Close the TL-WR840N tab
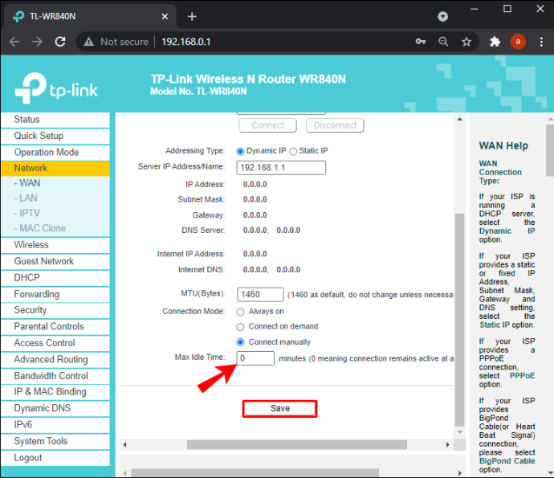554x478 pixels. coord(165,16)
